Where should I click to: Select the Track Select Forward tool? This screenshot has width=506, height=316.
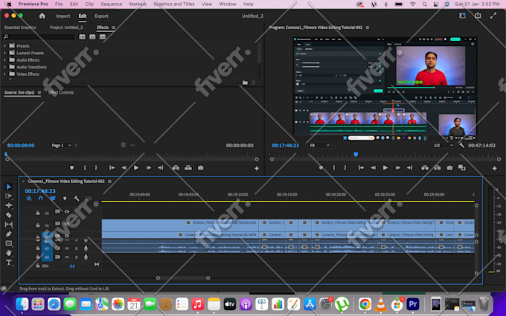point(9,196)
